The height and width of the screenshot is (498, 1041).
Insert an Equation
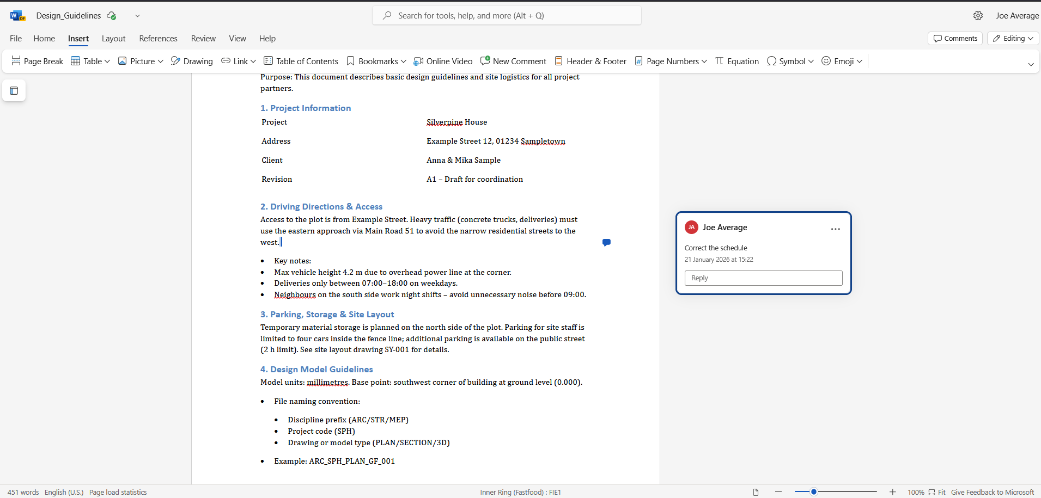736,62
